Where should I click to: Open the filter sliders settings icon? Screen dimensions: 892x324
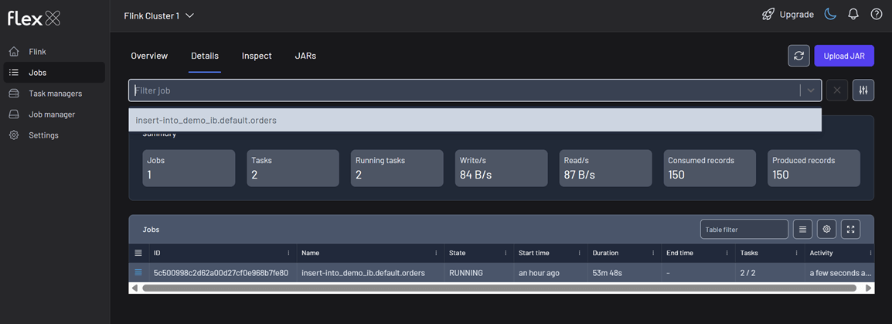(863, 90)
